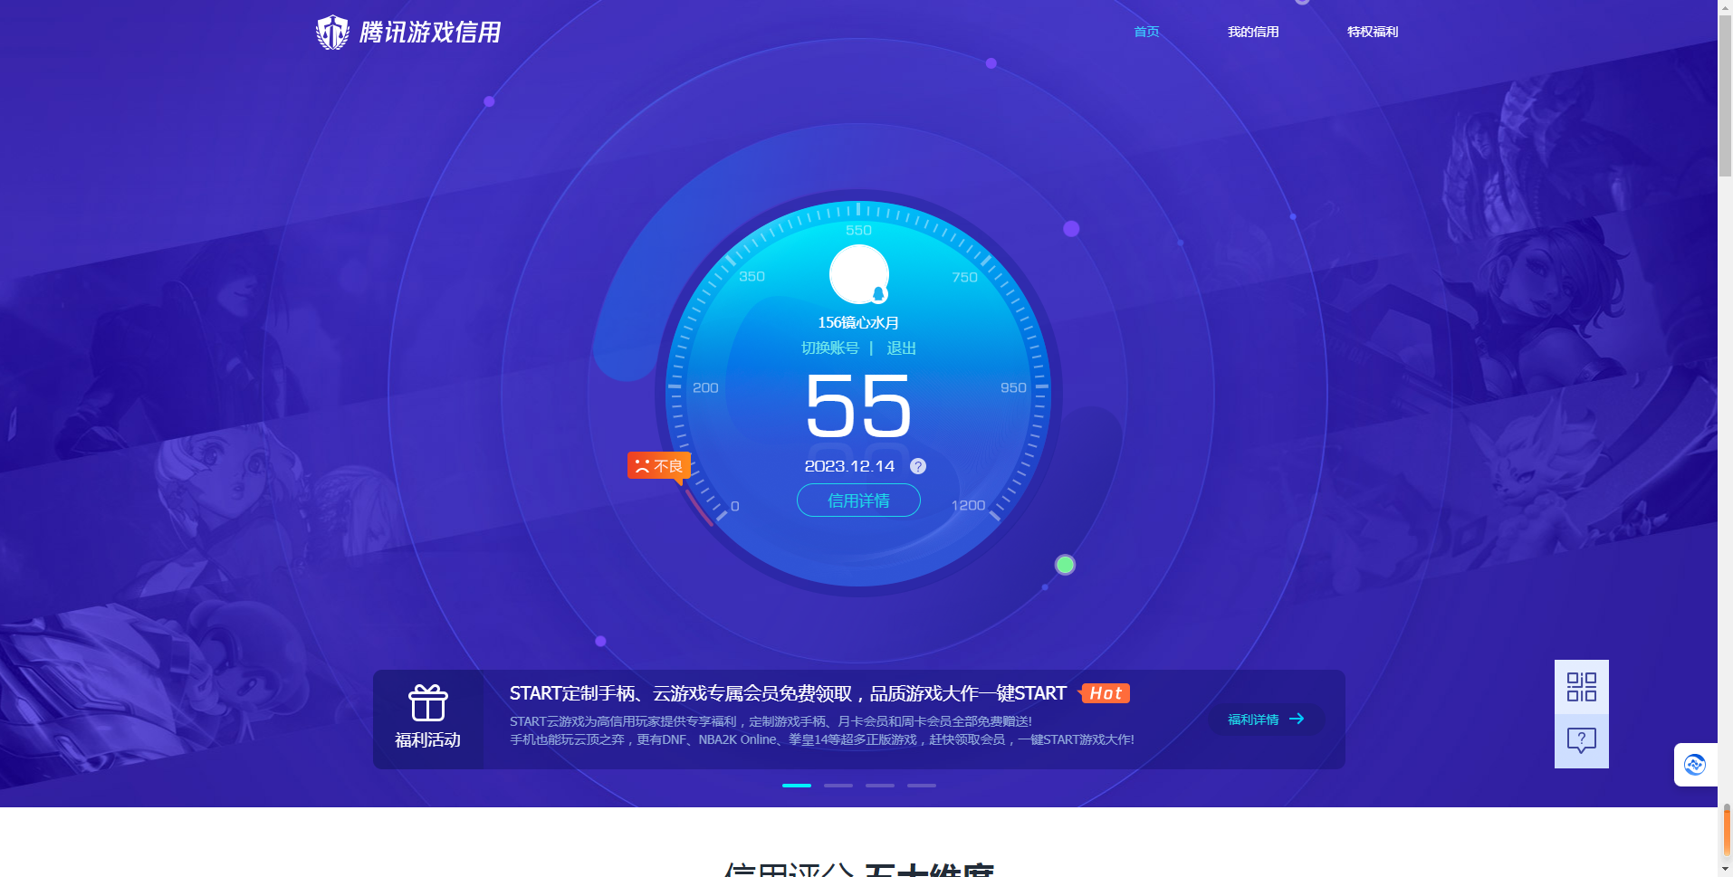Select the first carousel indicator

pos(797,786)
